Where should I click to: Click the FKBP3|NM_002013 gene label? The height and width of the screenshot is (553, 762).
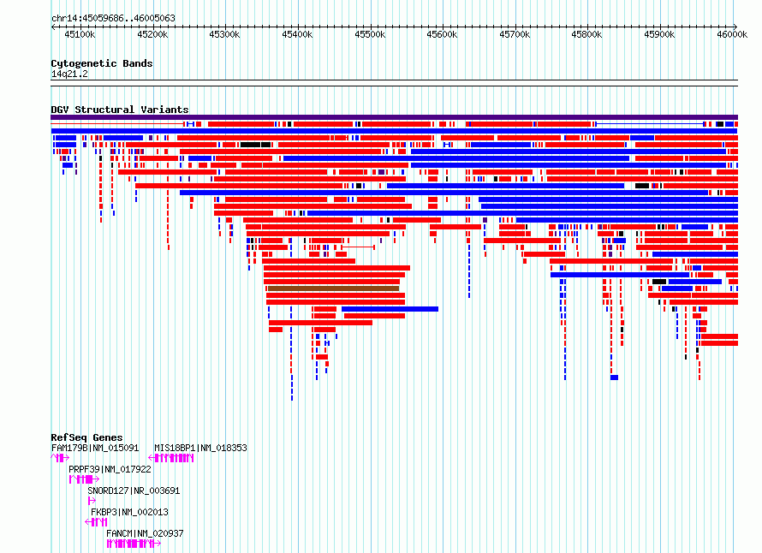click(x=129, y=512)
